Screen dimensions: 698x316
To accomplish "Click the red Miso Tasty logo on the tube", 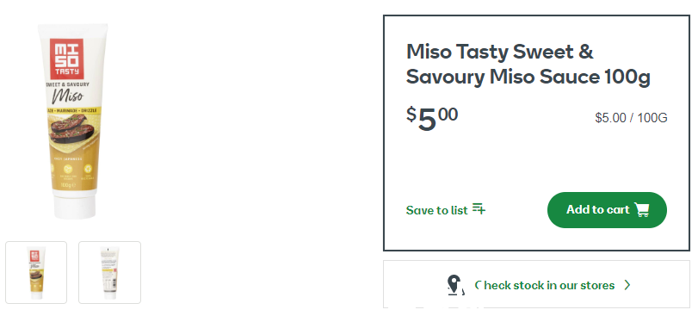I will point(67,59).
